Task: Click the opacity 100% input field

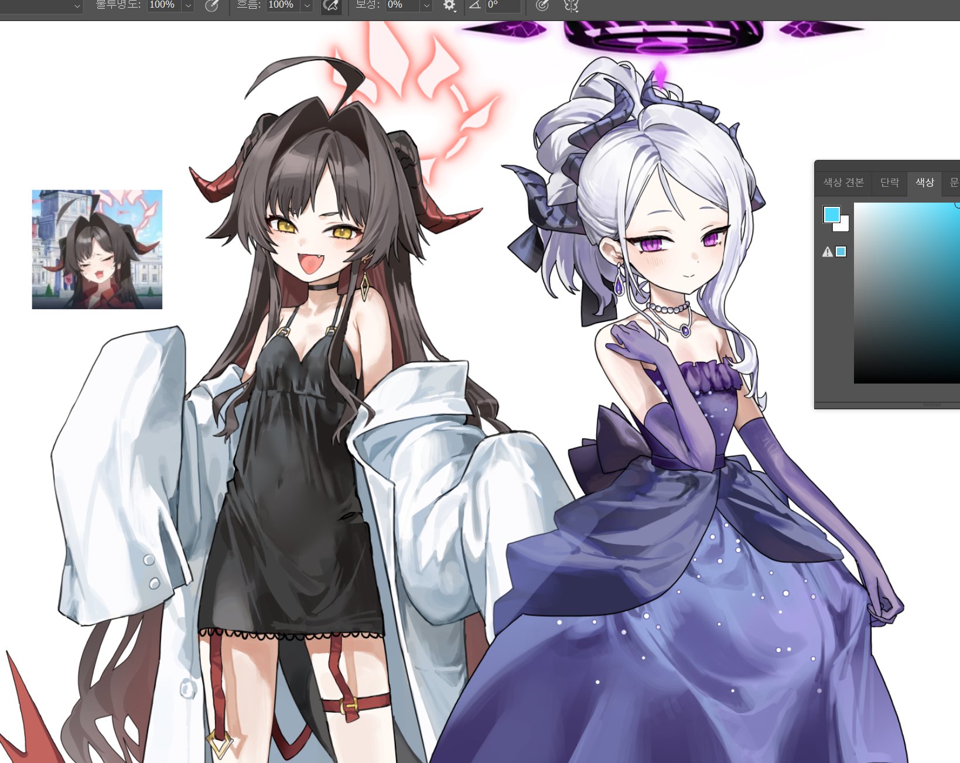Action: (x=165, y=5)
